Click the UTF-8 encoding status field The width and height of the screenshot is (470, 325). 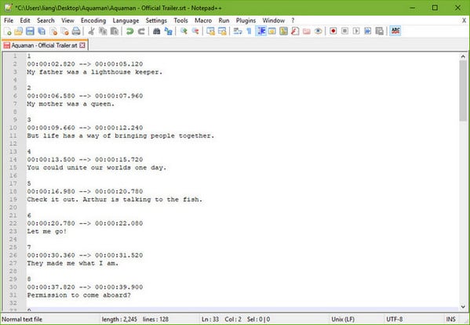tap(395, 320)
